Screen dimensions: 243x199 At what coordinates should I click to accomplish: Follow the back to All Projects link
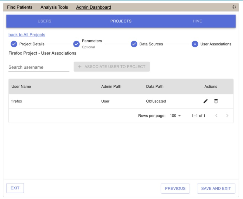click(27, 35)
